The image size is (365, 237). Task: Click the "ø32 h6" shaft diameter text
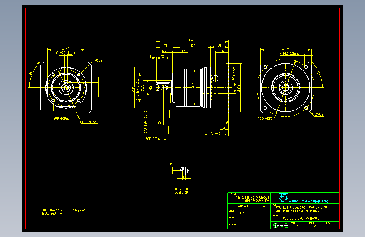[x=146, y=122]
